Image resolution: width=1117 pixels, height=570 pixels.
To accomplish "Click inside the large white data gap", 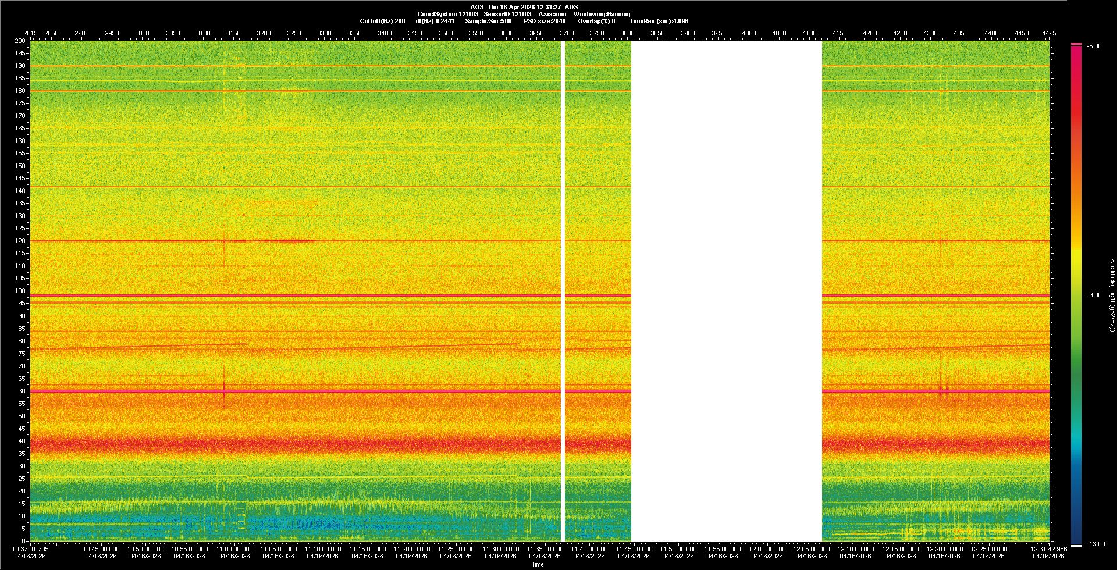I will [x=726, y=291].
